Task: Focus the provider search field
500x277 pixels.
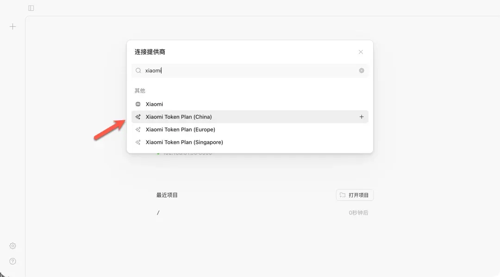Action: pyautogui.click(x=250, y=71)
